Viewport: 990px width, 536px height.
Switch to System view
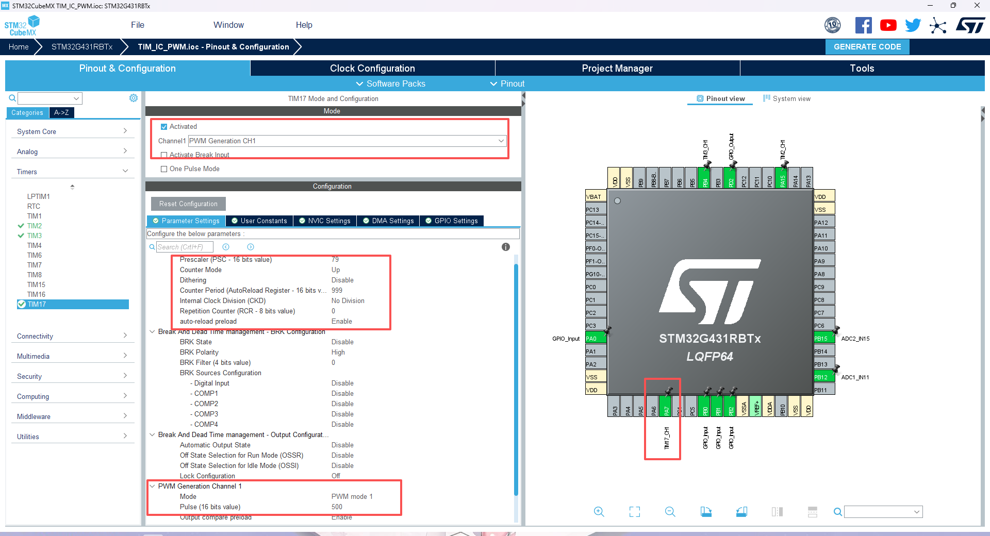(x=786, y=98)
